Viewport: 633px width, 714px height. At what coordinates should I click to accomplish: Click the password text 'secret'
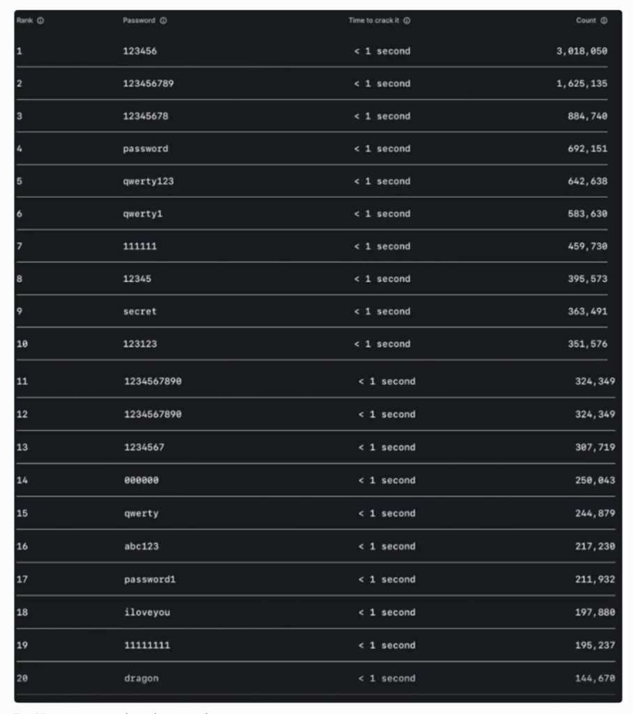point(140,312)
